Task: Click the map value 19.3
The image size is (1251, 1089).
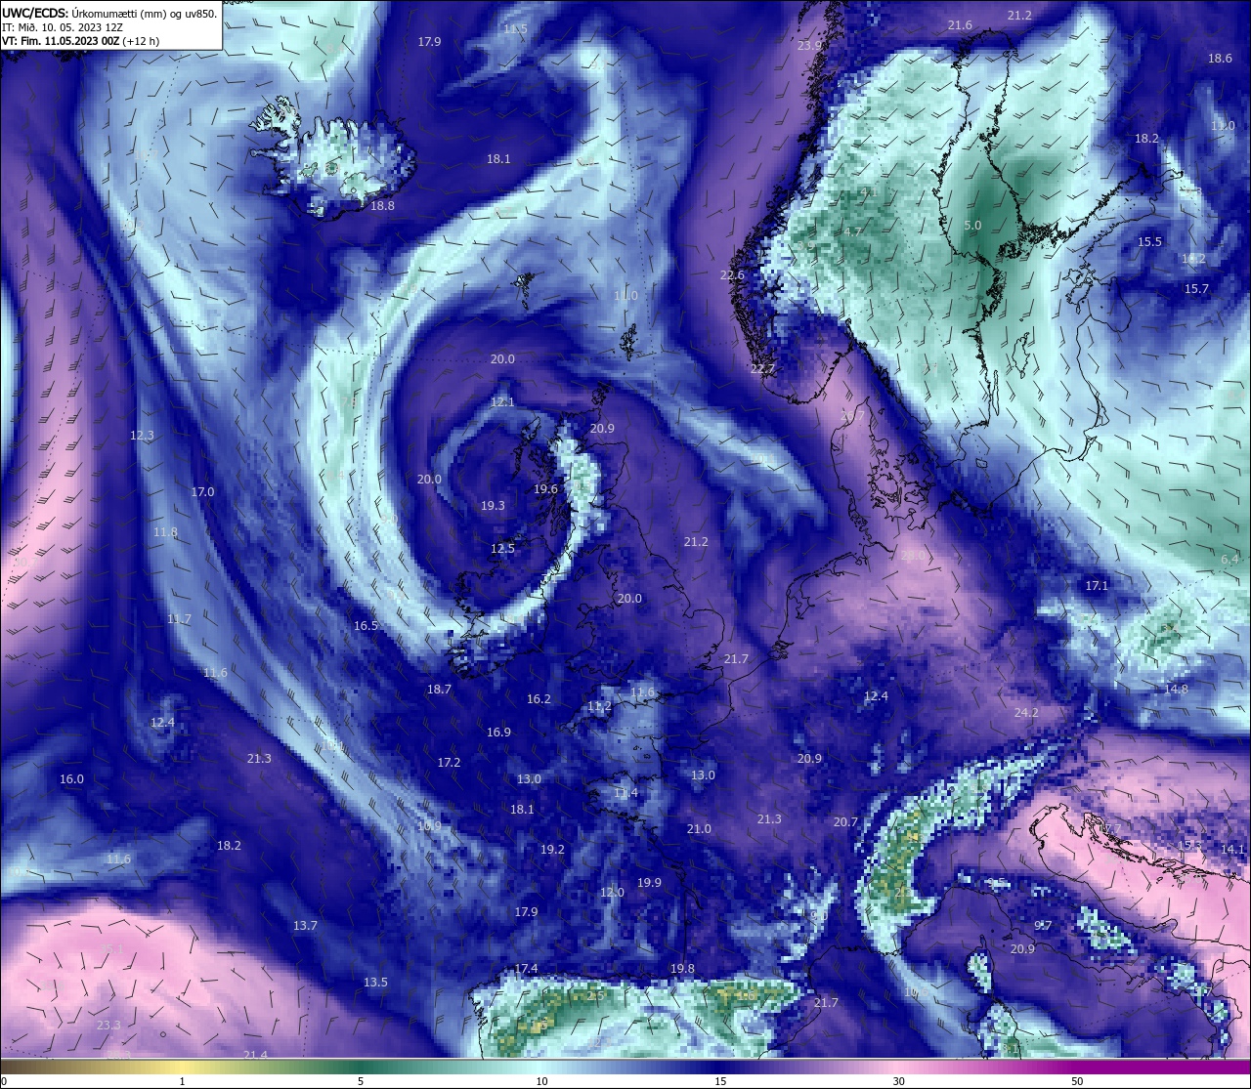Action: point(493,505)
